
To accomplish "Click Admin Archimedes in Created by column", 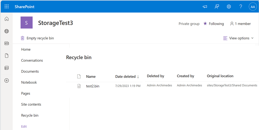I will click(x=190, y=85).
